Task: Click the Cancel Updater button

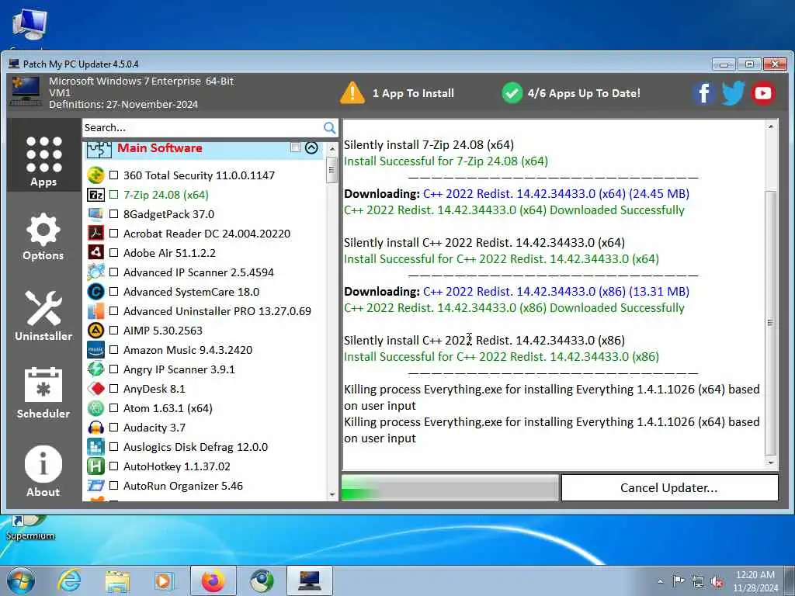Action: pyautogui.click(x=670, y=487)
